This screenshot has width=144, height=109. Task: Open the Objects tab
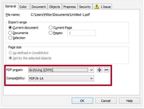pos(54,7)
